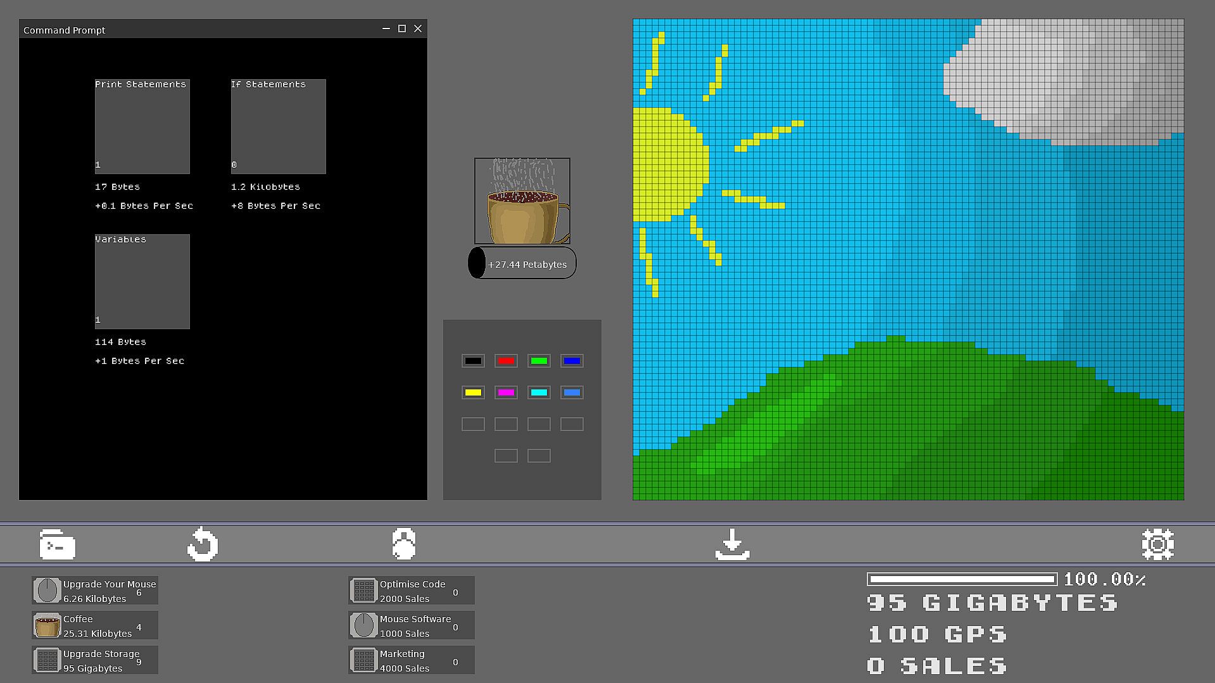Click the "17 Bytes" value
Image resolution: width=1215 pixels, height=683 pixels.
tap(117, 187)
